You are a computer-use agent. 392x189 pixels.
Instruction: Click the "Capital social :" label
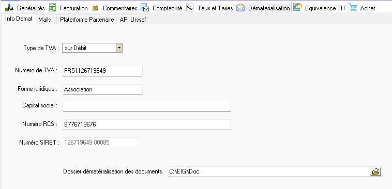click(x=40, y=105)
